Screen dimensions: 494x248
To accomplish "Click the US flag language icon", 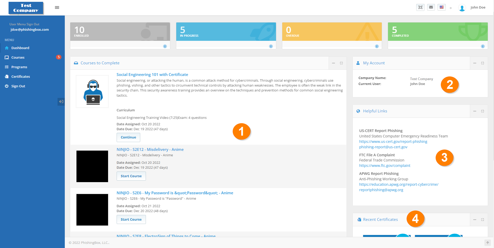I will pyautogui.click(x=442, y=7).
